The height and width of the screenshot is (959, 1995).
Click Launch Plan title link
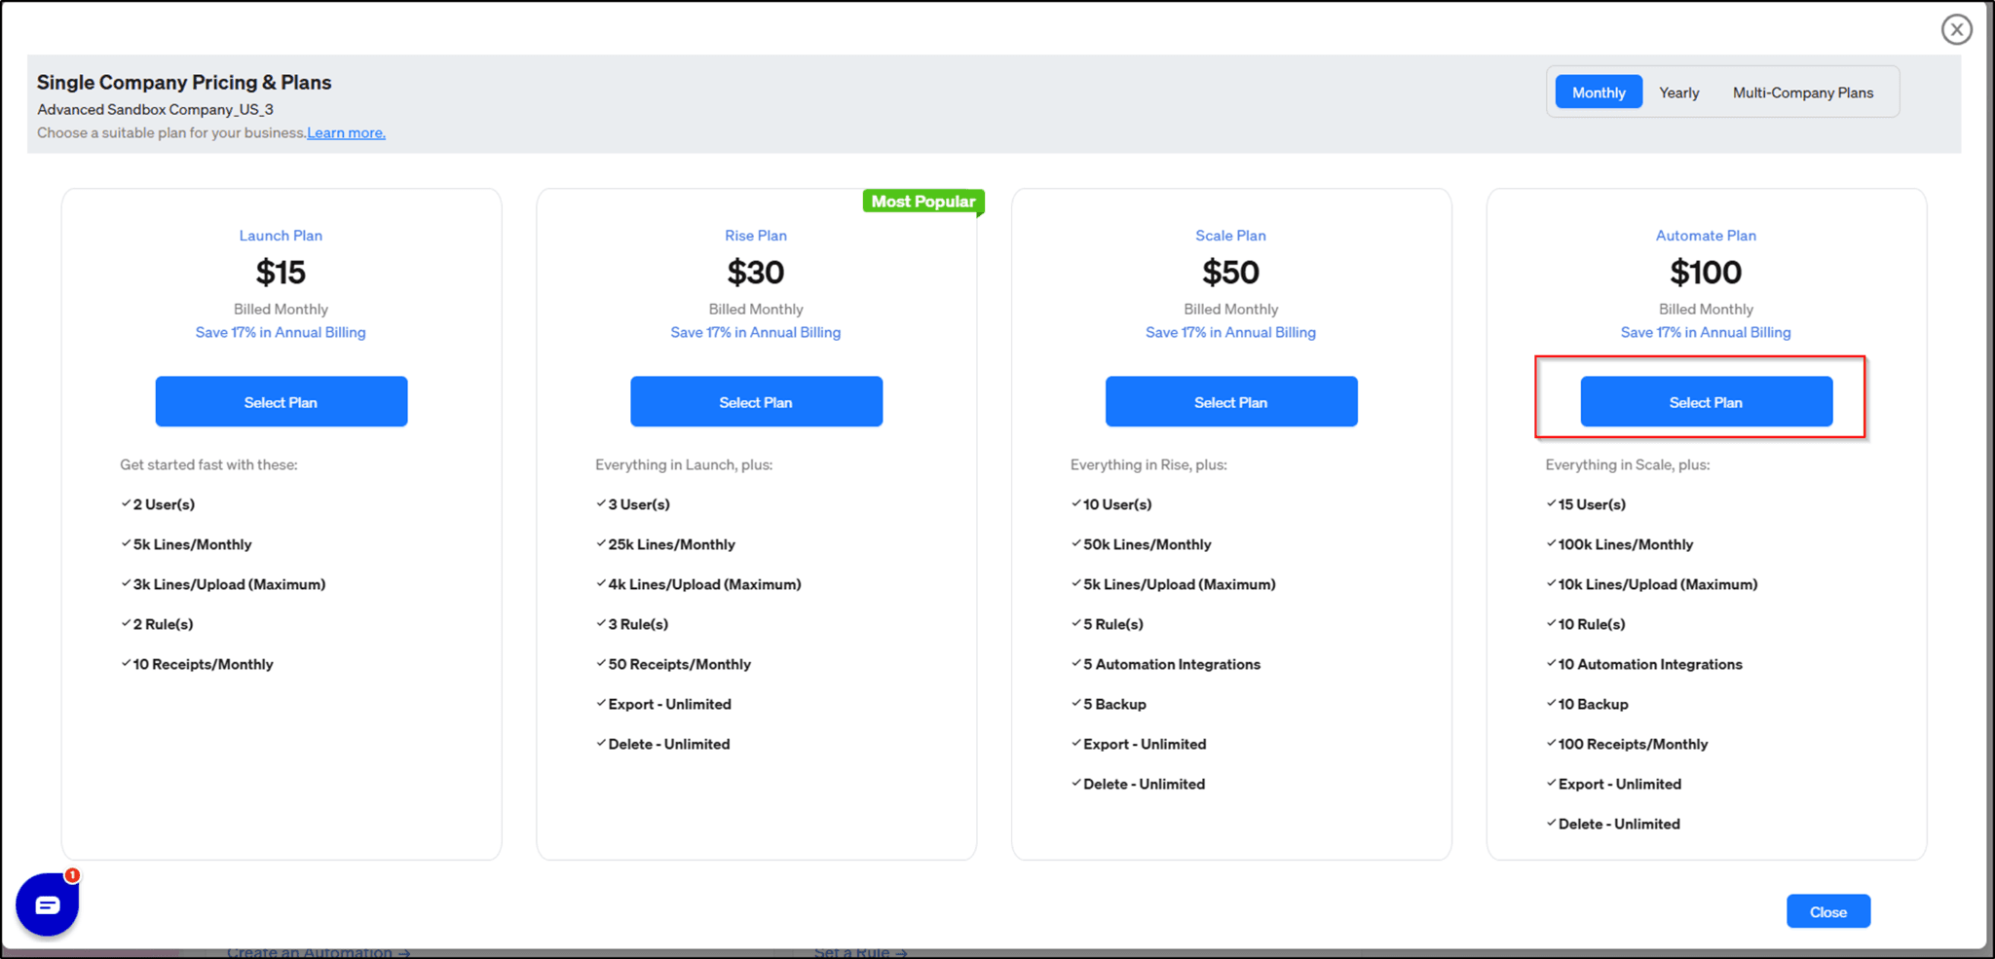tap(281, 236)
